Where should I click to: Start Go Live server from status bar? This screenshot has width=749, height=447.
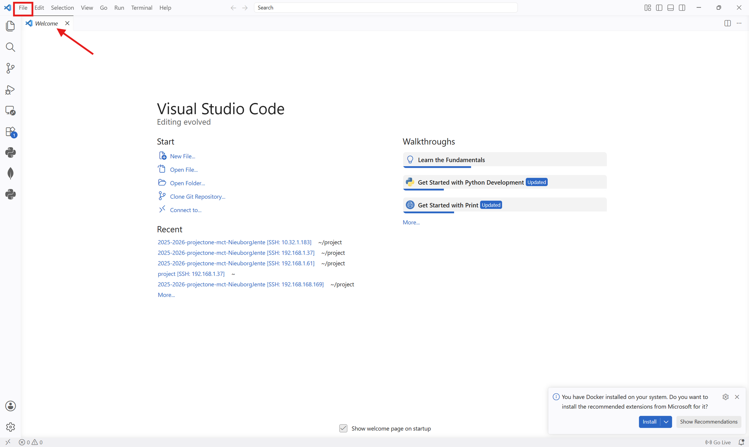click(x=718, y=442)
